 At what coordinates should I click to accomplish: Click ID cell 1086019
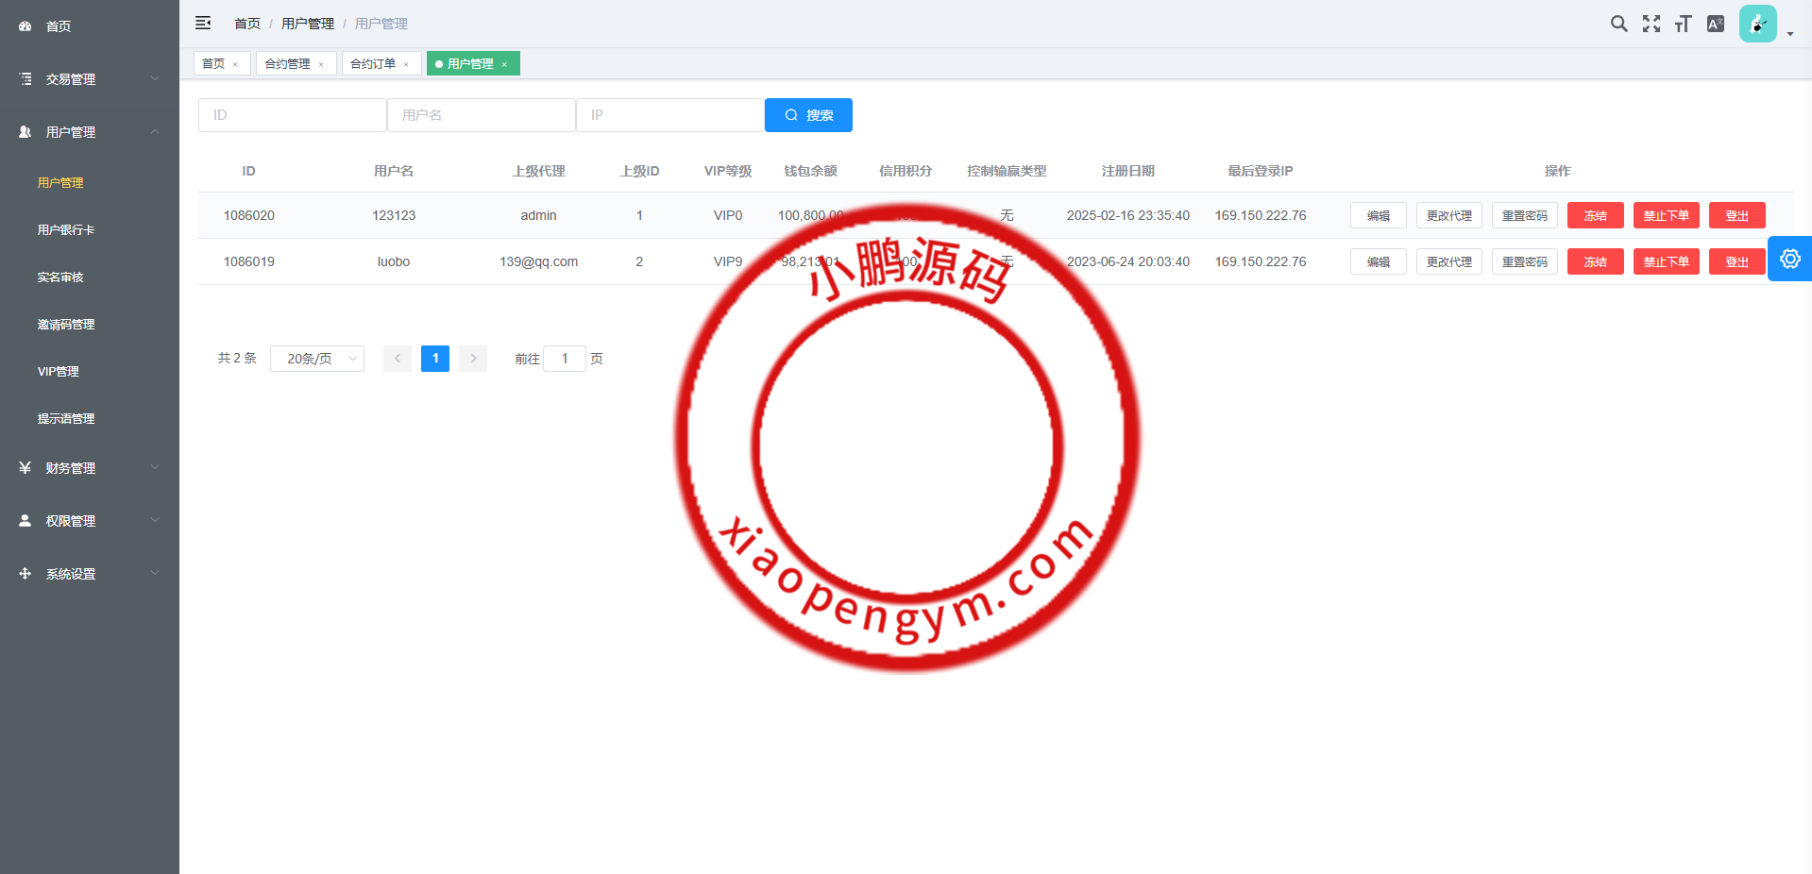click(249, 261)
